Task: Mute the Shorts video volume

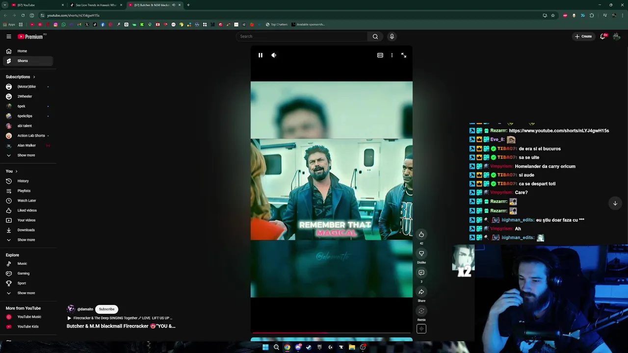Action: [x=274, y=55]
